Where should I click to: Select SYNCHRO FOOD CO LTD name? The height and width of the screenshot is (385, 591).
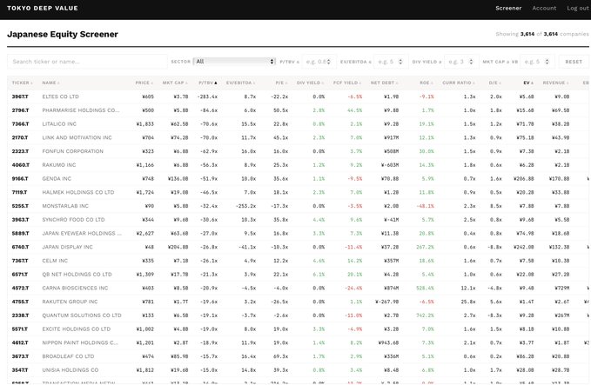pyautogui.click(x=73, y=220)
